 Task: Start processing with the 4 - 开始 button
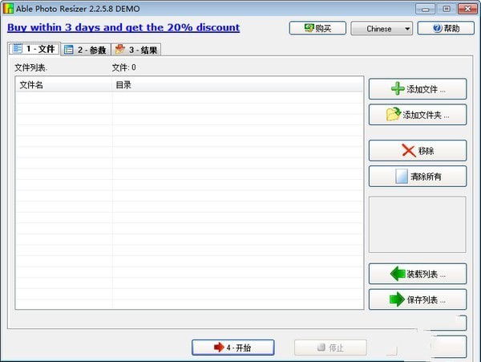click(233, 348)
